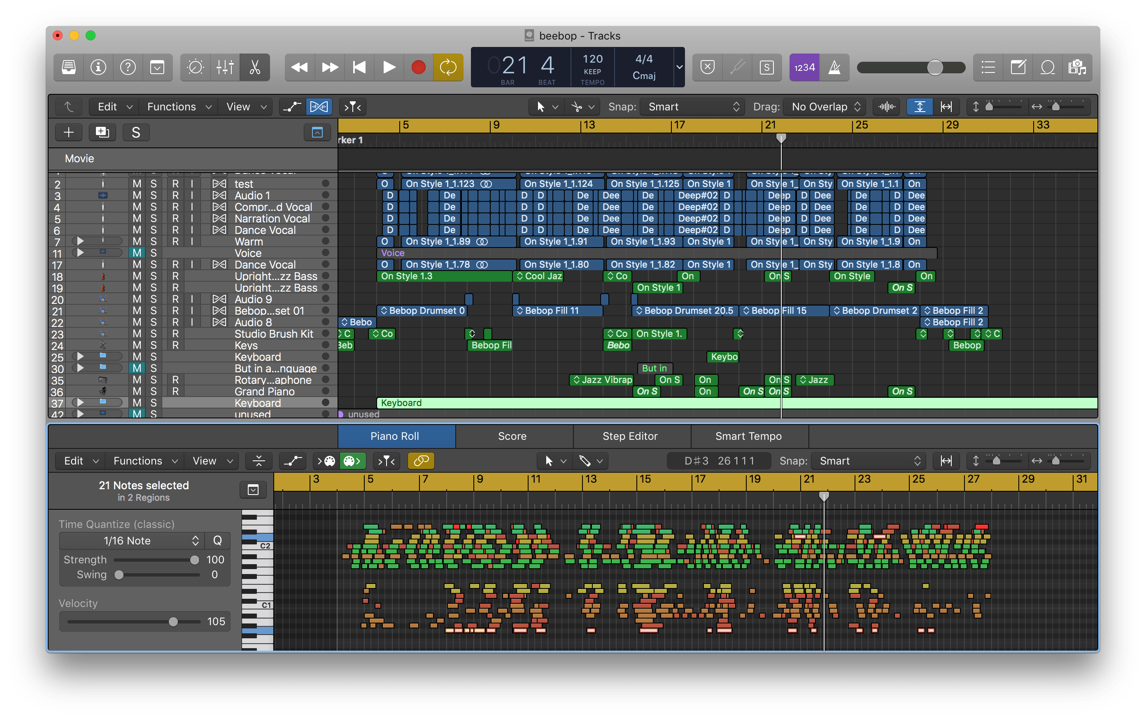Switch to the Smart Tempo tab
This screenshot has width=1146, height=719.
(749, 436)
